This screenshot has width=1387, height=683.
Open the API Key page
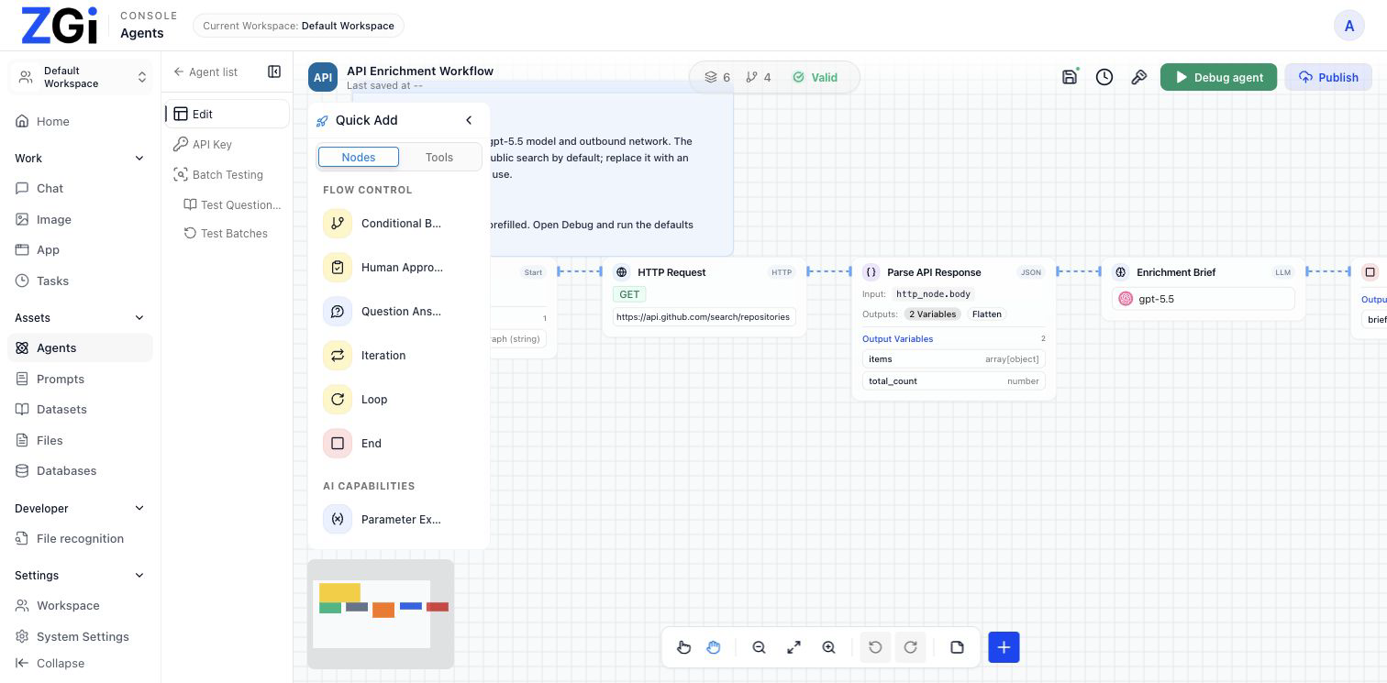pos(227,144)
